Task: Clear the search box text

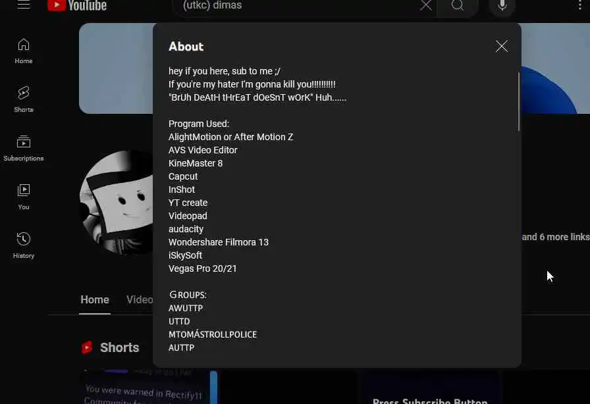Action: pyautogui.click(x=426, y=5)
